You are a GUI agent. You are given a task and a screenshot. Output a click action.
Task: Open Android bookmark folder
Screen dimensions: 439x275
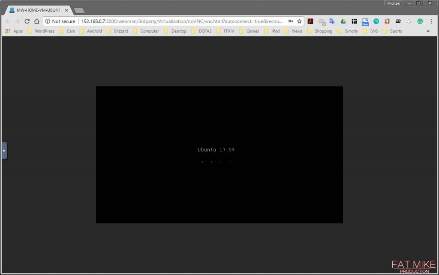tap(91, 31)
